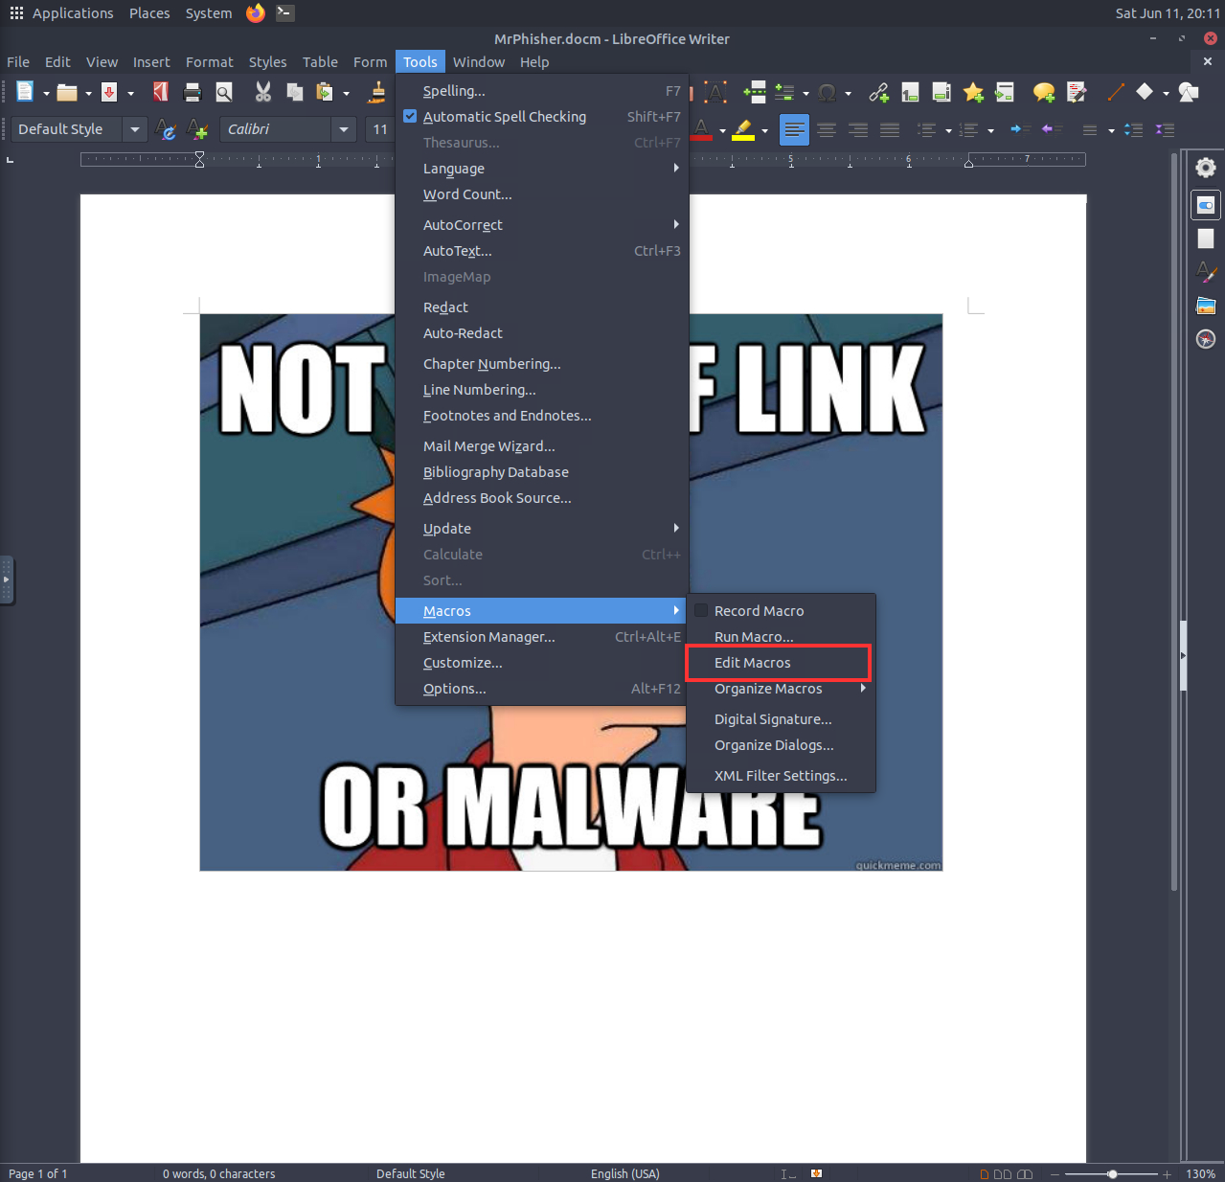This screenshot has width=1225, height=1182.
Task: Click the Insert Special Character omega icon
Action: tap(828, 92)
